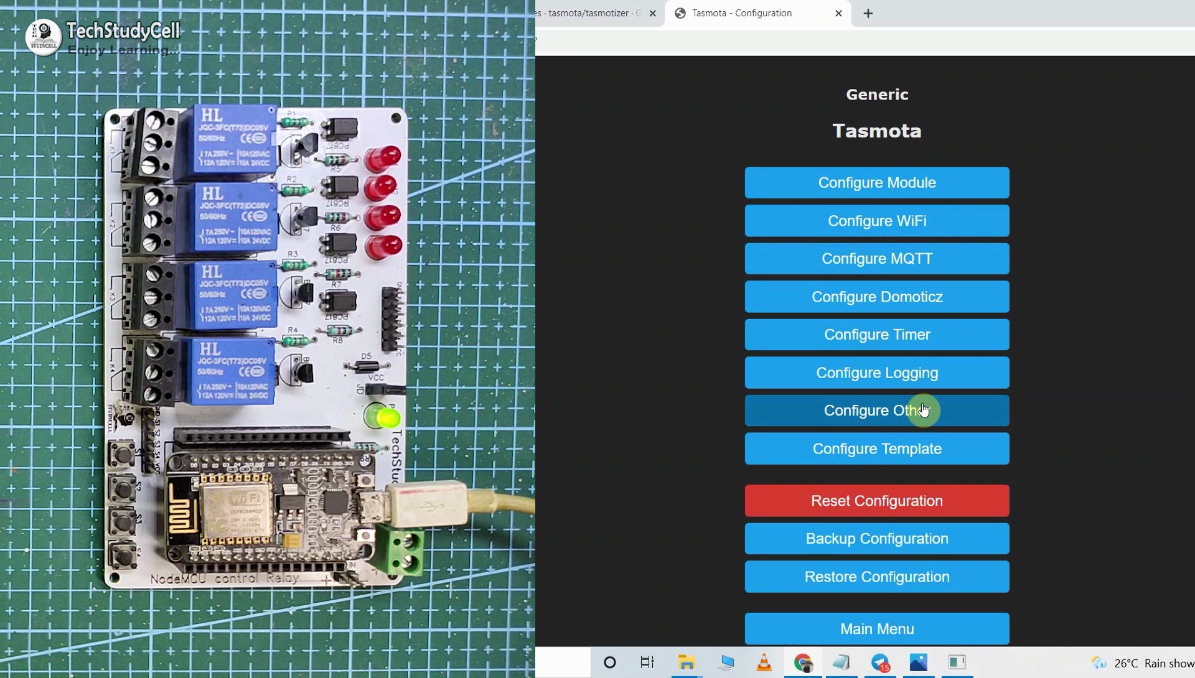The image size is (1195, 678).
Task: Open Notepad from the taskbar
Action: [841, 662]
